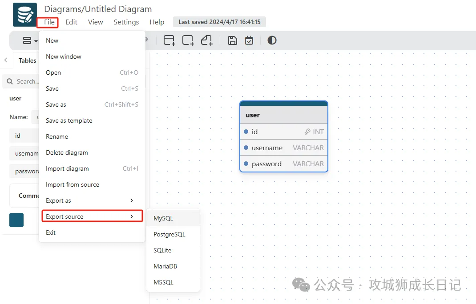
Task: Open the Edit menu
Action: (x=71, y=22)
